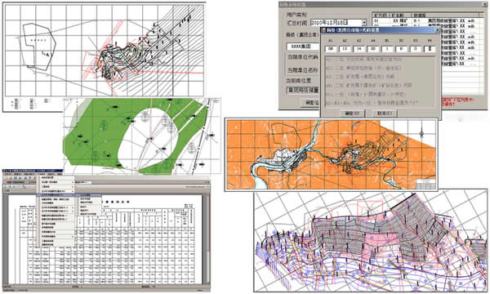Viewport: 490px width, 294px height.
Task: Select the green geological map image
Action: [142, 136]
